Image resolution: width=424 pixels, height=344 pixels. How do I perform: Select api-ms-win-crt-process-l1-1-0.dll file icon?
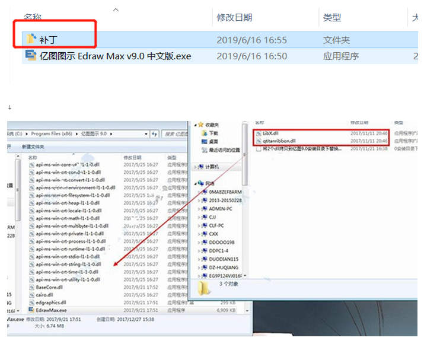(31, 241)
